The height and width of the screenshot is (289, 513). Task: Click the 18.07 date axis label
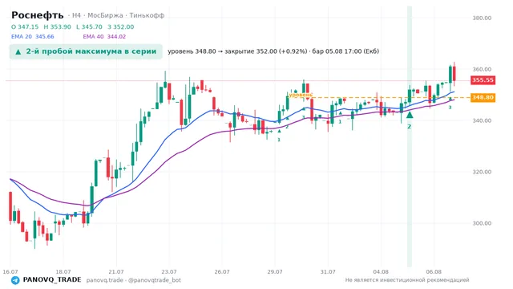(63, 271)
